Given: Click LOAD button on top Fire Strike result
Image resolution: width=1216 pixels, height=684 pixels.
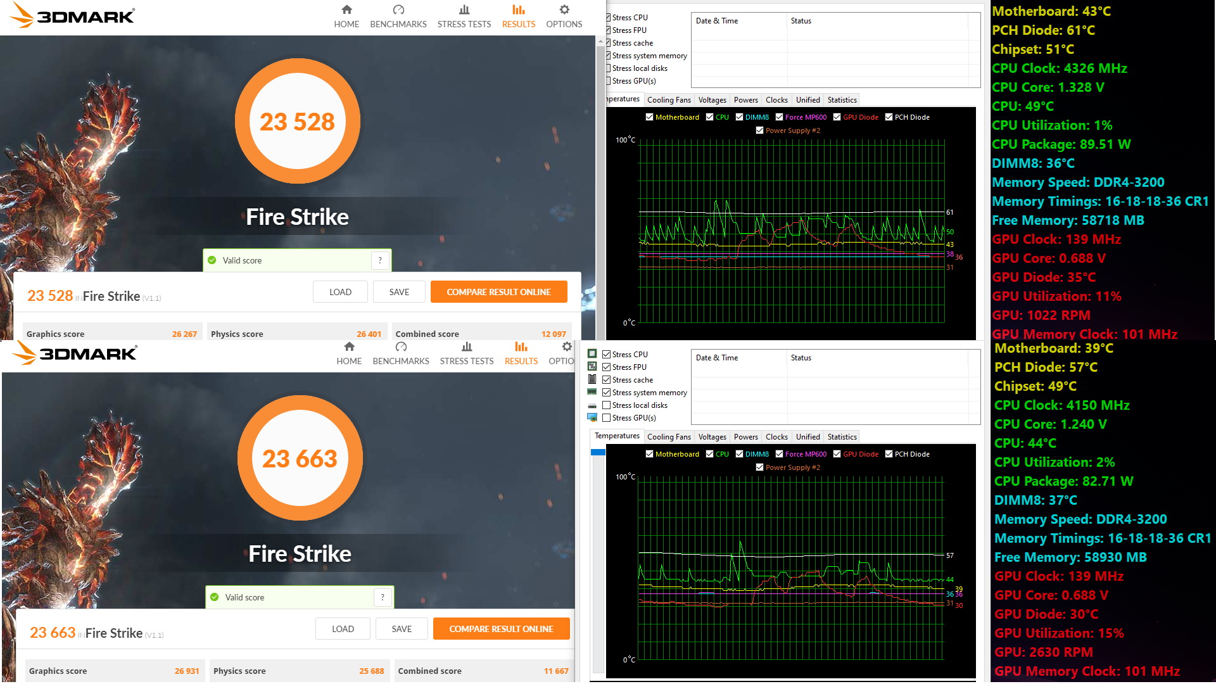Looking at the screenshot, I should pos(339,291).
